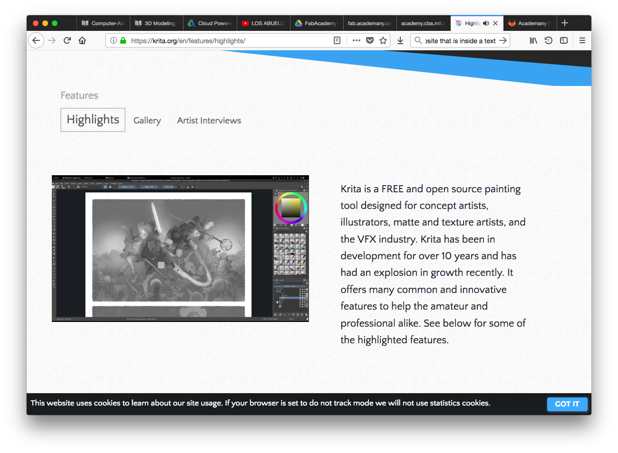Open the Library bookmarks and history menu

(533, 41)
